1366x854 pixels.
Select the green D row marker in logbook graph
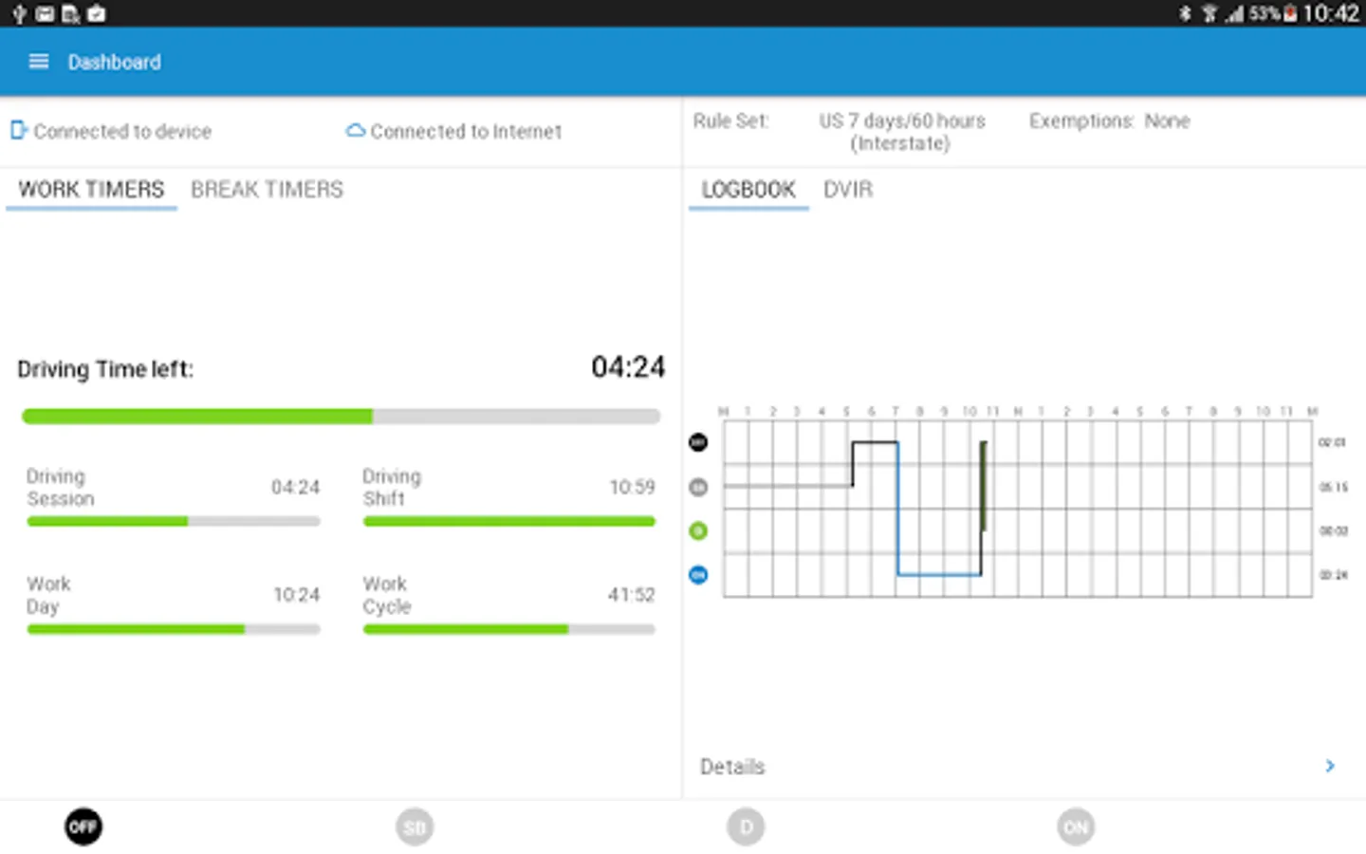pyautogui.click(x=698, y=530)
